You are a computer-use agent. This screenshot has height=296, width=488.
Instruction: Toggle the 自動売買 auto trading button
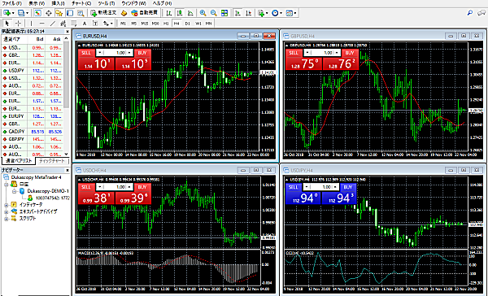145,13
